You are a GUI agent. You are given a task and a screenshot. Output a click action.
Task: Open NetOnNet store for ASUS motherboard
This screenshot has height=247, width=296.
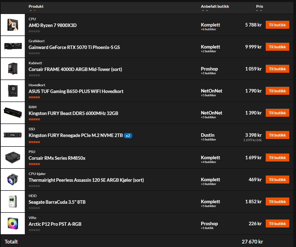coord(211,91)
